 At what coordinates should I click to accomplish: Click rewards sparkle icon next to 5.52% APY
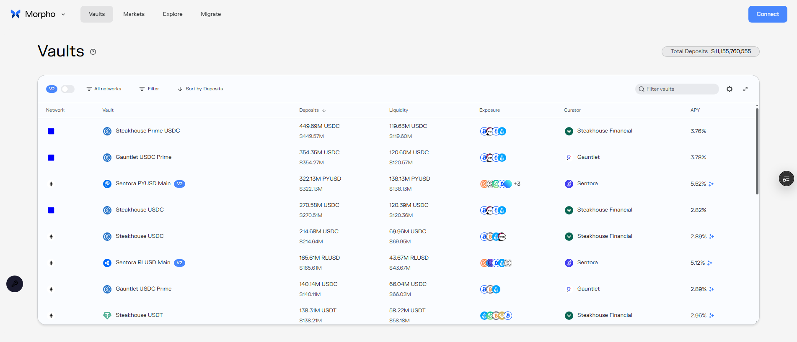[711, 184]
